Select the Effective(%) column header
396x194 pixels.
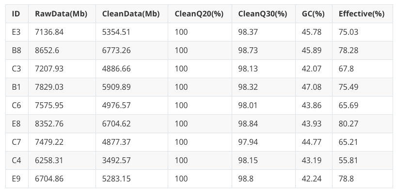[362, 14]
